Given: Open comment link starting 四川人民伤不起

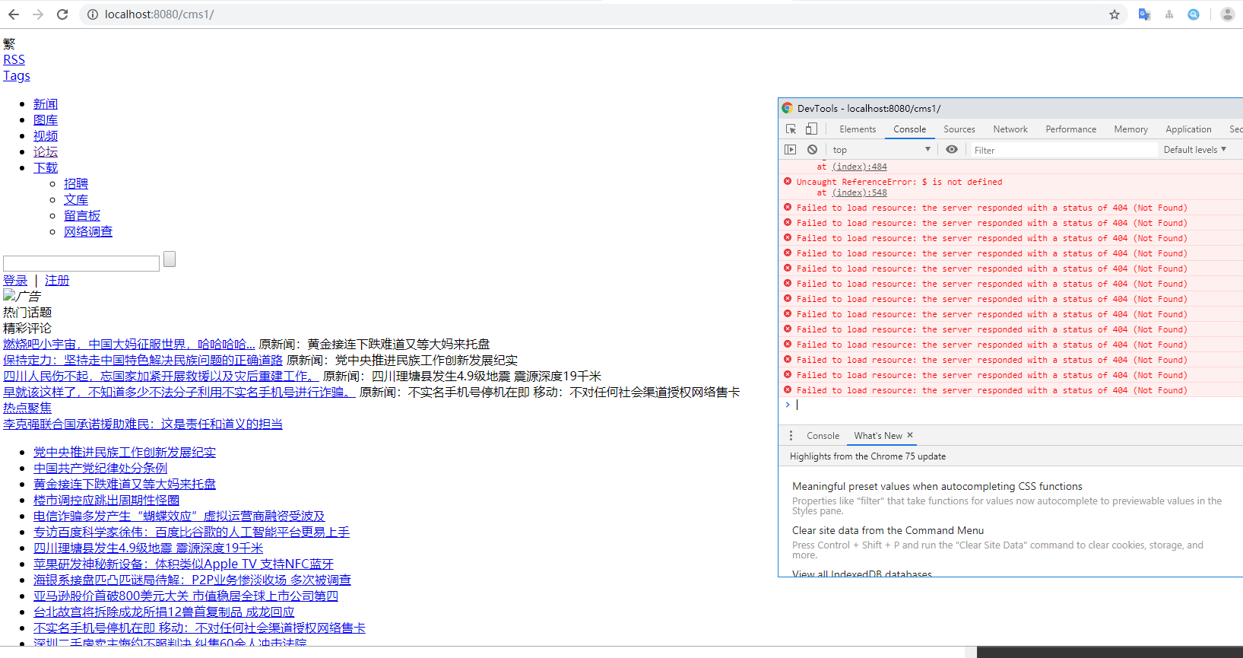Looking at the screenshot, I should coord(161,376).
